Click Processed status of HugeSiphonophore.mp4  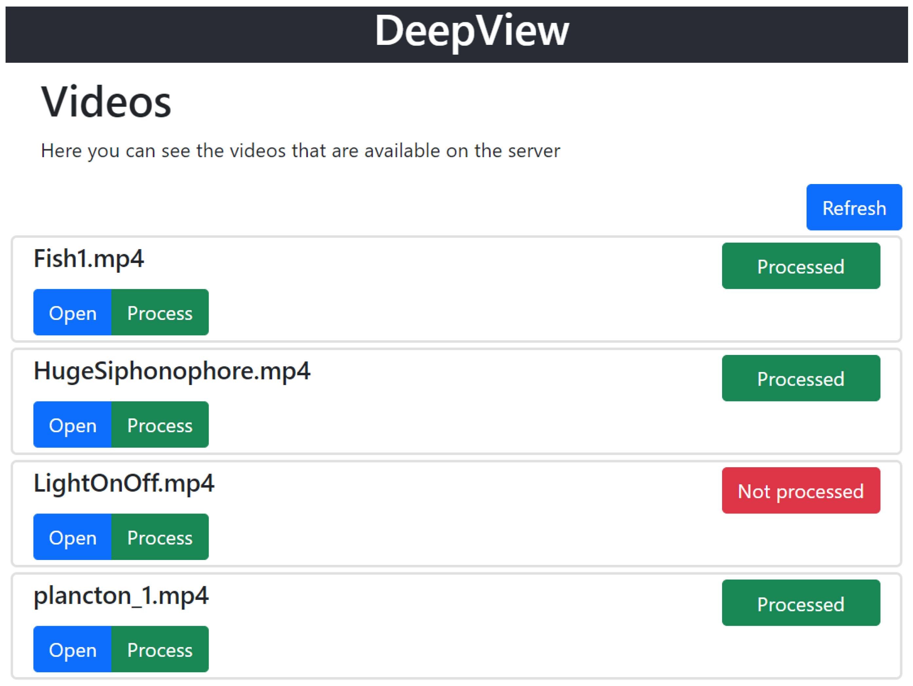tap(800, 378)
